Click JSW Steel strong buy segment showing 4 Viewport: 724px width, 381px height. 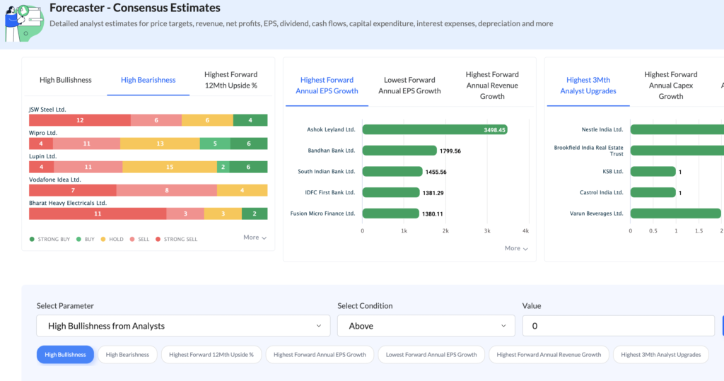tap(250, 120)
